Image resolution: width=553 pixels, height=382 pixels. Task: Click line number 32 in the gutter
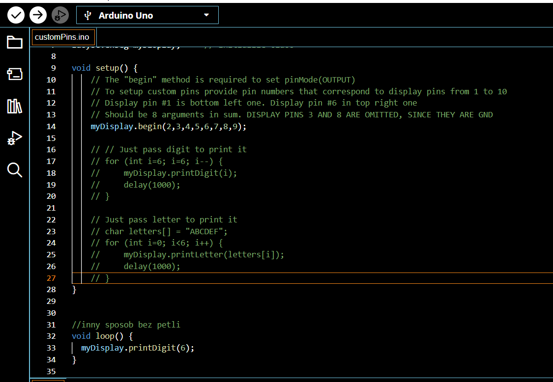pyautogui.click(x=51, y=336)
